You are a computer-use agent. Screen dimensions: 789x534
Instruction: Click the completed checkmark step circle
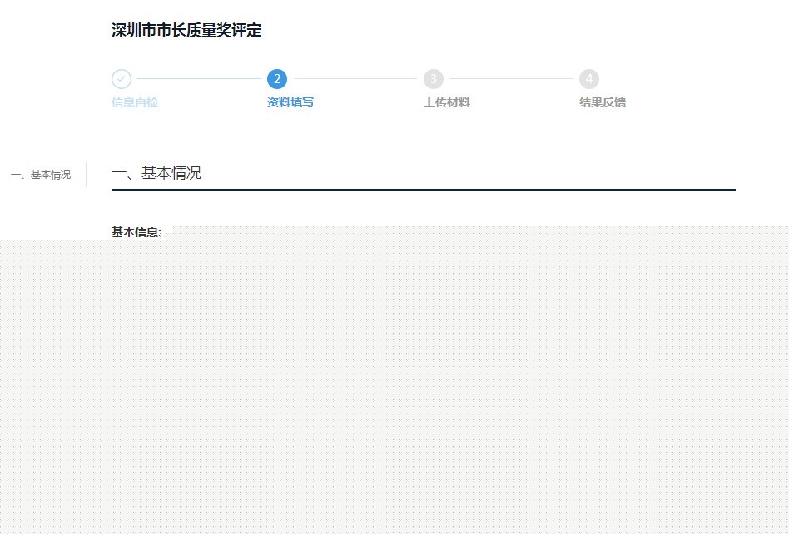122,79
